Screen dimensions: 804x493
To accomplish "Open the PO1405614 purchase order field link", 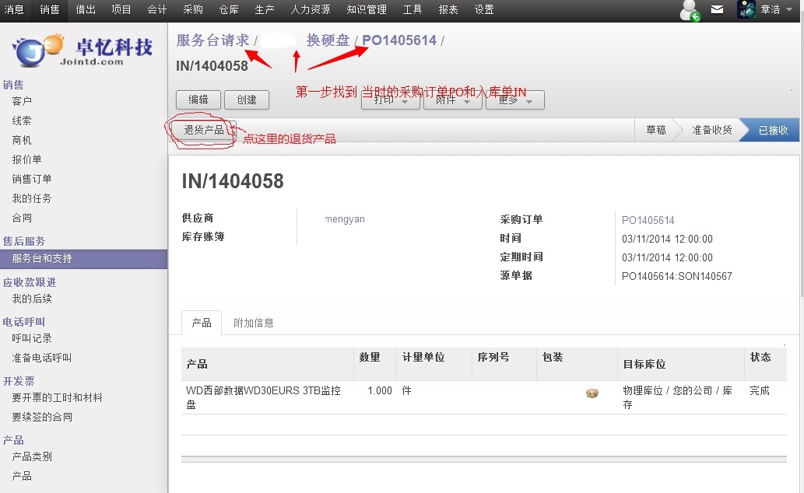I will click(x=648, y=220).
